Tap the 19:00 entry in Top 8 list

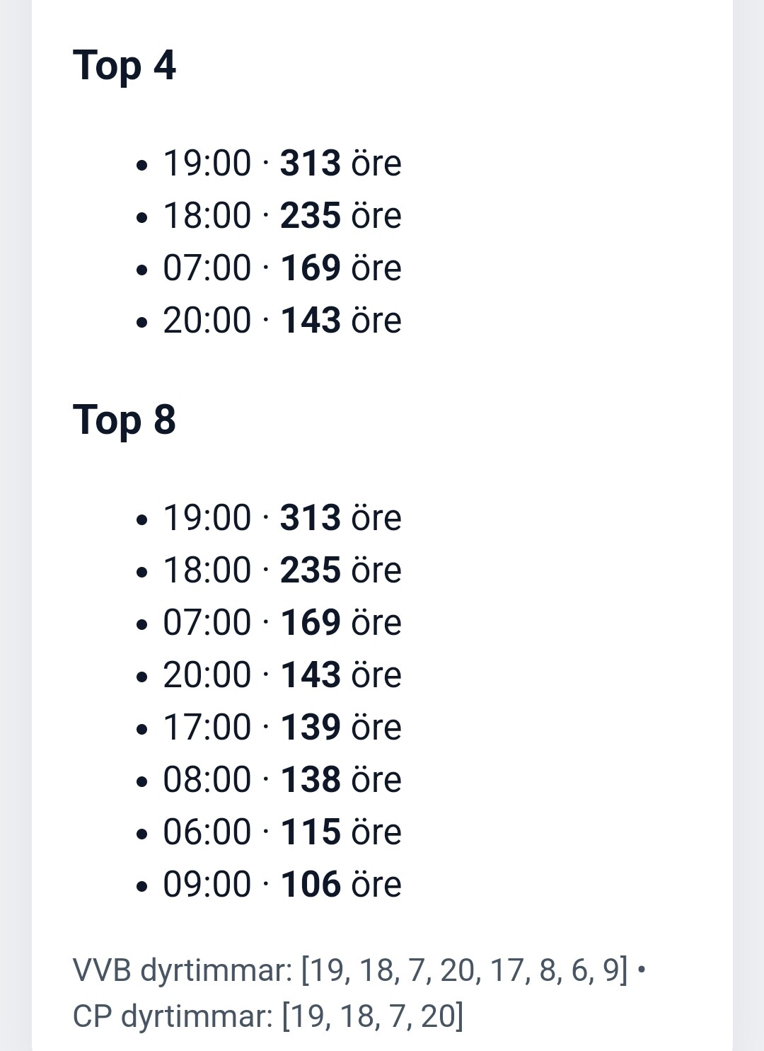pyautogui.click(x=282, y=518)
